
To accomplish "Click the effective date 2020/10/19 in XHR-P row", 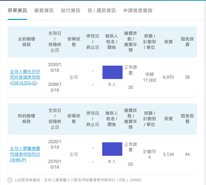I will (x=55, y=144).
